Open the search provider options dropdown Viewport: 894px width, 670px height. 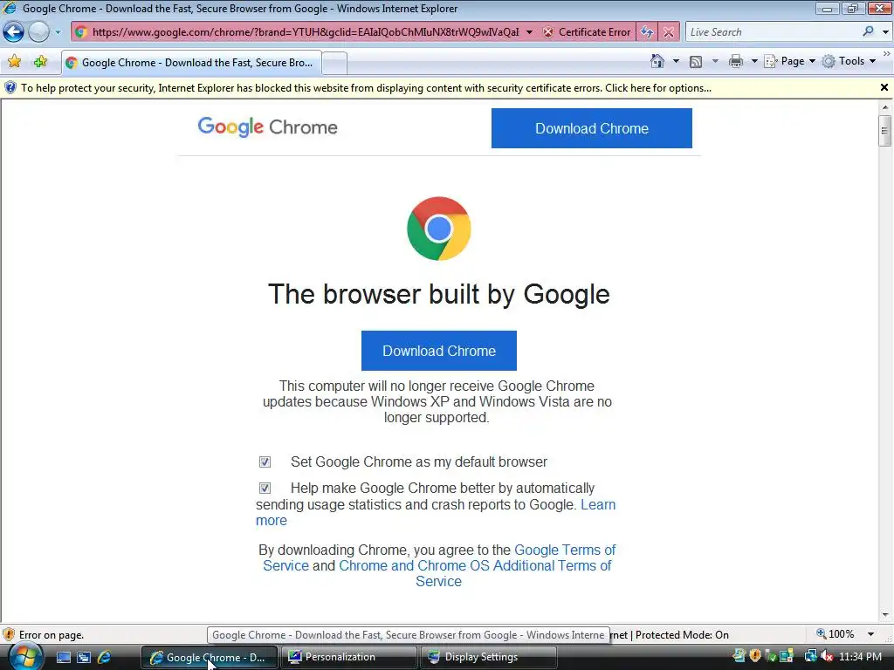point(885,32)
